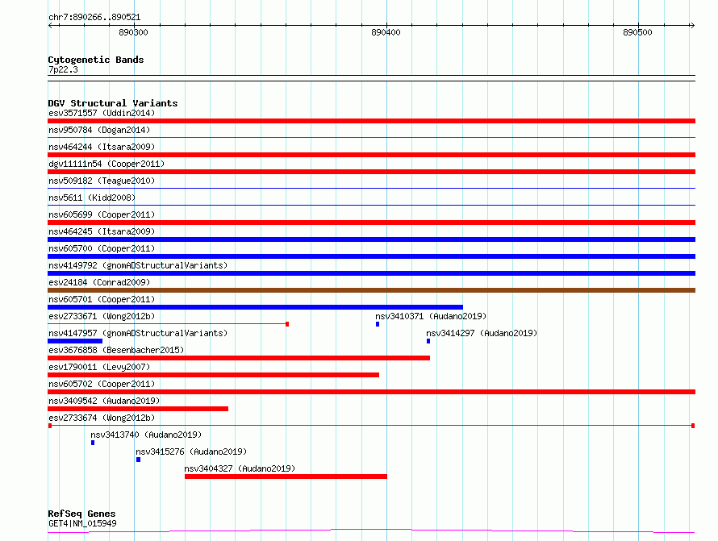Image resolution: width=718 pixels, height=541 pixels.
Task: Open nsv3414297 (Audano2019) label
Action: tap(482, 333)
